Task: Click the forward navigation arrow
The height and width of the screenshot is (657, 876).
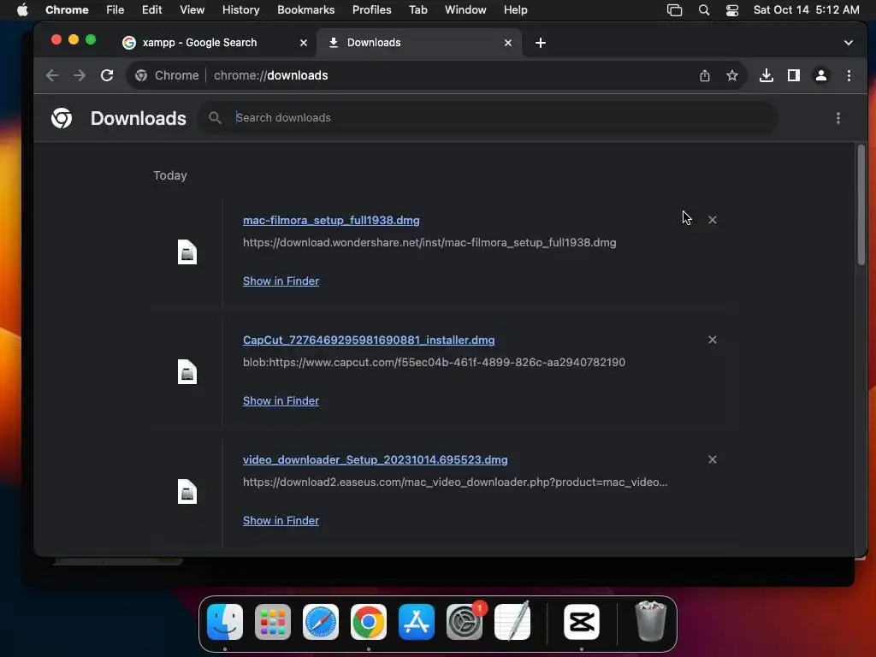Action: coord(80,75)
